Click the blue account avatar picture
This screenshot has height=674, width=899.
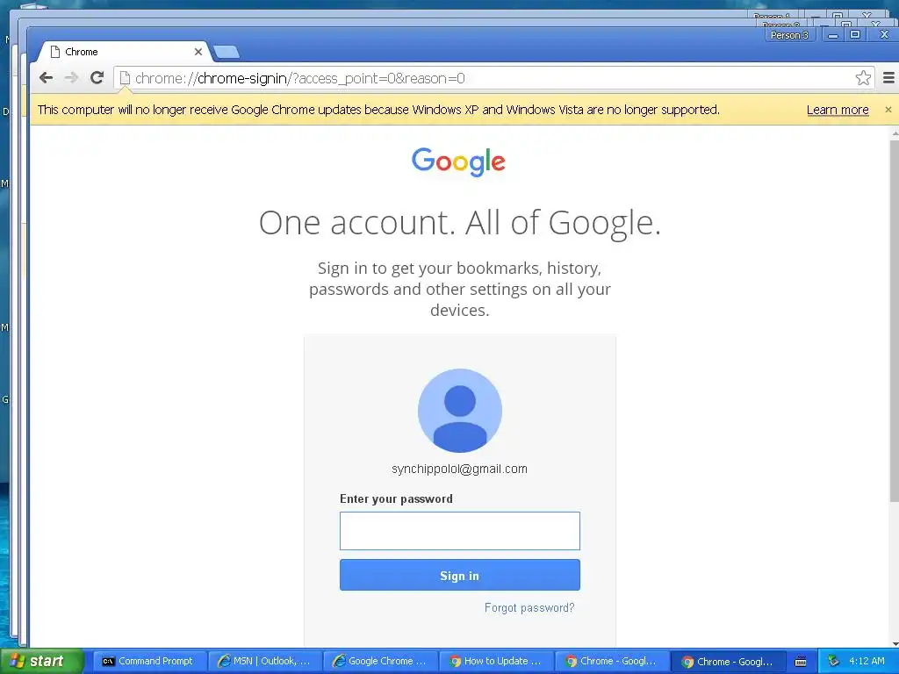pos(460,411)
